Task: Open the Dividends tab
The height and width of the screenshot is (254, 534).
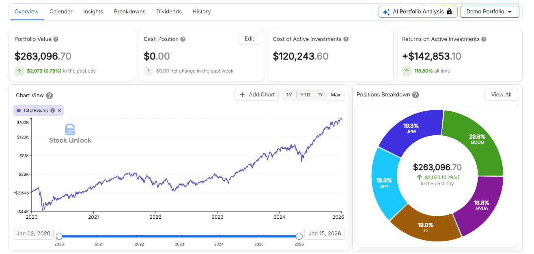Action: point(169,11)
